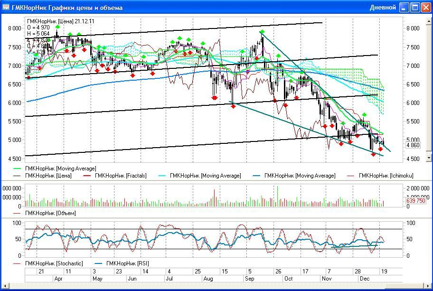Click the Oct month label on time axis
The width and height of the screenshot is (433, 291).
coord(288,279)
